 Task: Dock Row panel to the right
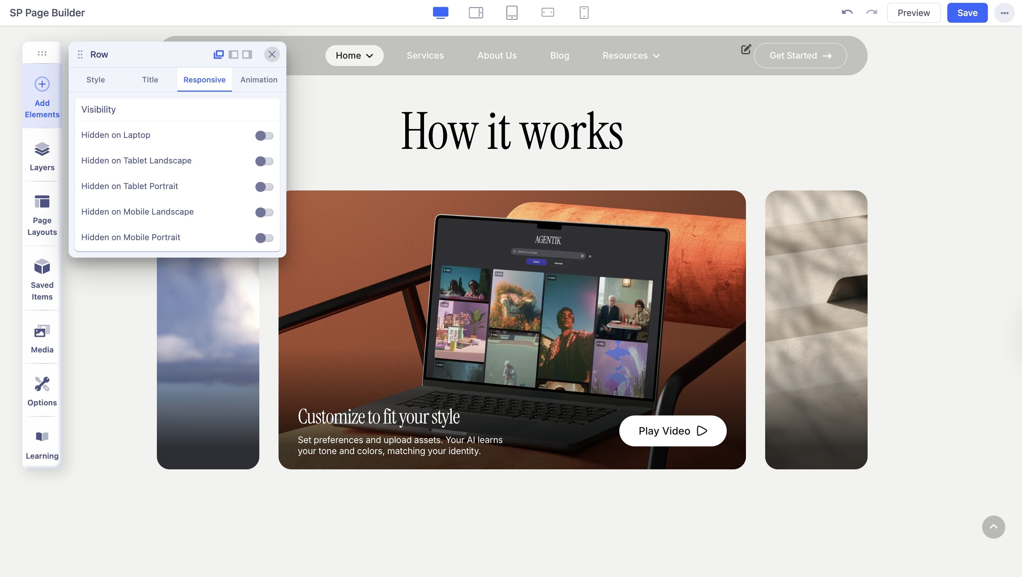point(247,54)
